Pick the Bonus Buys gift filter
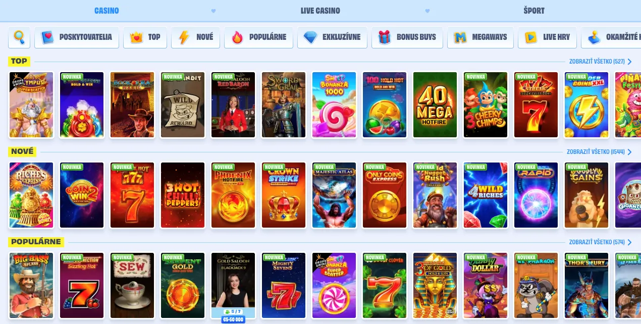641x324 pixels. point(407,37)
